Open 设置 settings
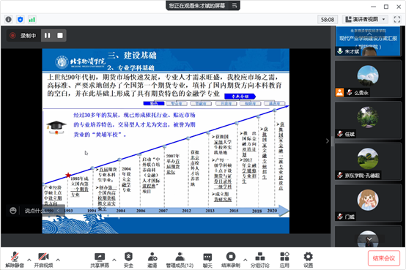The height and width of the screenshot is (270, 406). [308, 260]
